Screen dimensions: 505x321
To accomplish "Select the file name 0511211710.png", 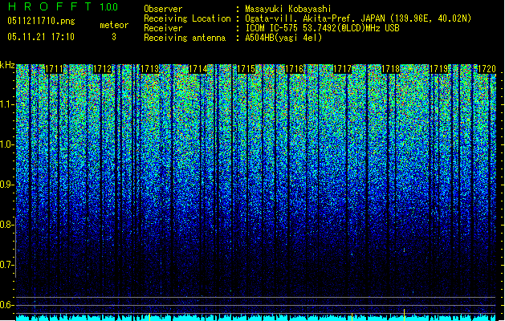I will coord(41,21).
